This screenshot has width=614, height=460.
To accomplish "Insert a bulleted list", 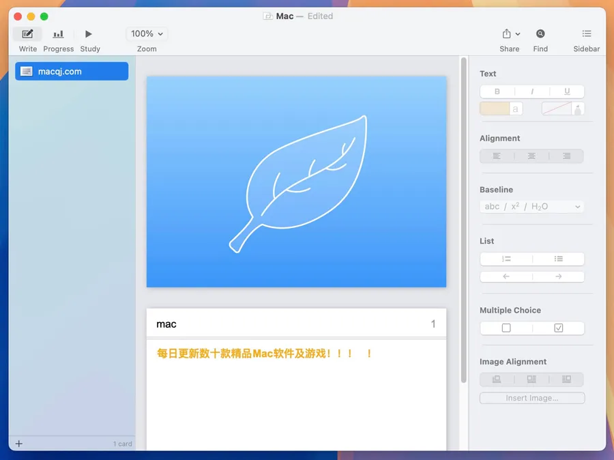I will (x=558, y=259).
